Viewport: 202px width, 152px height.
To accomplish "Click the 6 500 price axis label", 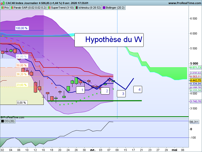I will tap(194, 18).
